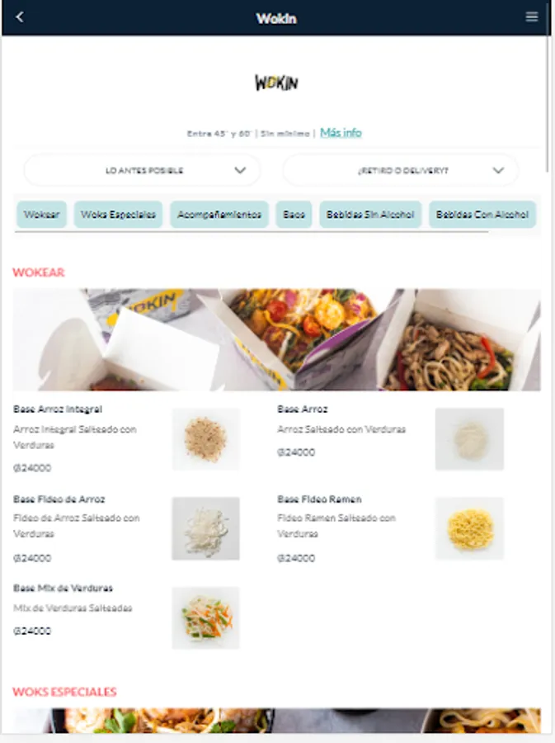Click the Base Arroz white rice thumbnail
Viewport: 555px width, 743px height.
(x=469, y=439)
